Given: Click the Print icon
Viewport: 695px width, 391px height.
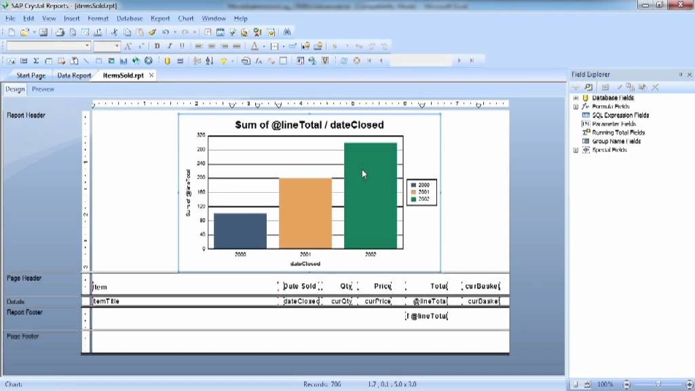Looking at the screenshot, I should coord(60,33).
